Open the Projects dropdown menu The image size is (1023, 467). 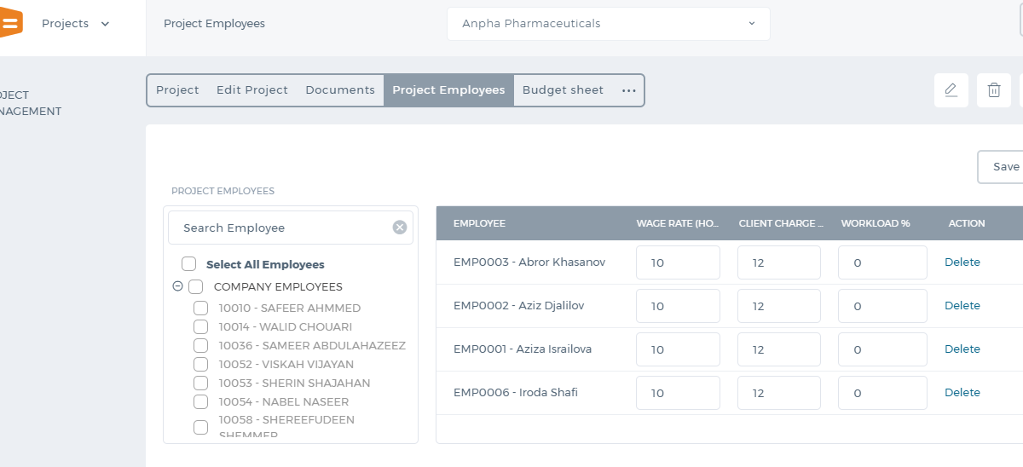click(76, 24)
